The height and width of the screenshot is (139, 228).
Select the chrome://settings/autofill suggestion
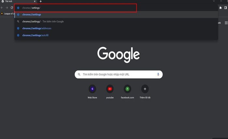coord(116,35)
